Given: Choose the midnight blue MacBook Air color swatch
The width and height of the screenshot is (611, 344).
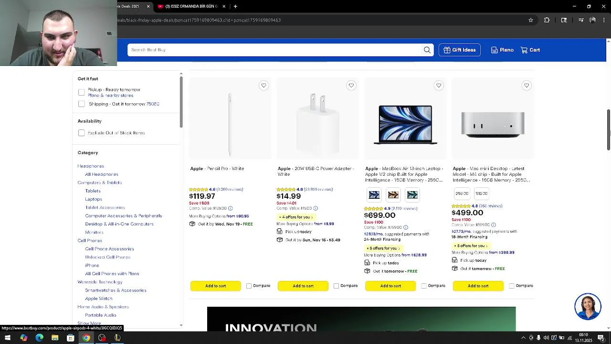Looking at the screenshot, I should [374, 195].
